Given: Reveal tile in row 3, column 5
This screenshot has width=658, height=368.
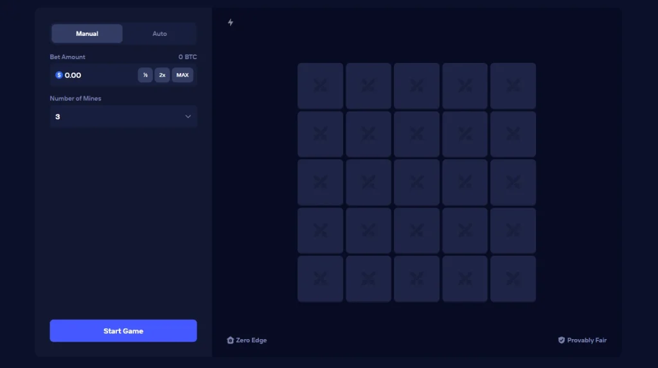Looking at the screenshot, I should click(x=513, y=182).
